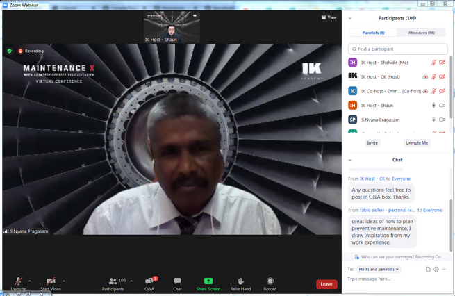Click the participants list scrollbar
The height and width of the screenshot is (296, 455).
452,87
